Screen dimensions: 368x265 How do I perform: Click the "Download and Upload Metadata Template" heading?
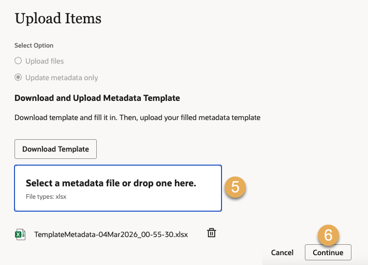[97, 98]
